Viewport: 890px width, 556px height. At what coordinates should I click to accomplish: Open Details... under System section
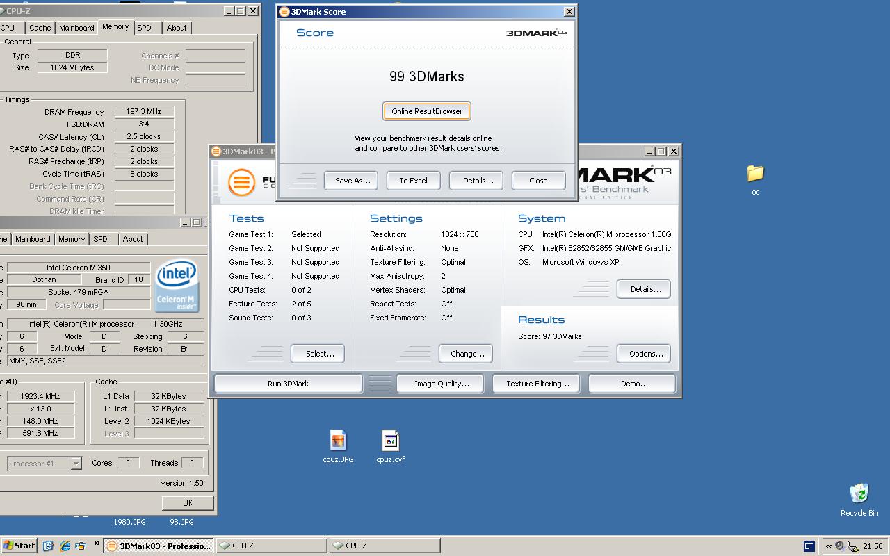point(645,289)
